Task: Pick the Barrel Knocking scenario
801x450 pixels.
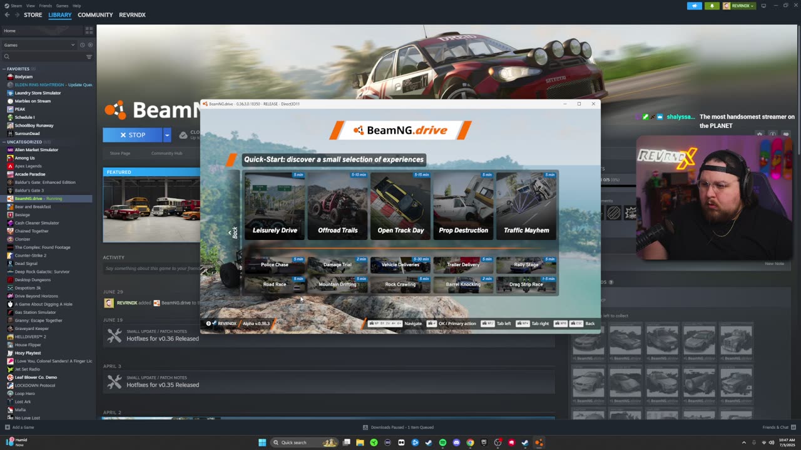Action: (x=463, y=284)
